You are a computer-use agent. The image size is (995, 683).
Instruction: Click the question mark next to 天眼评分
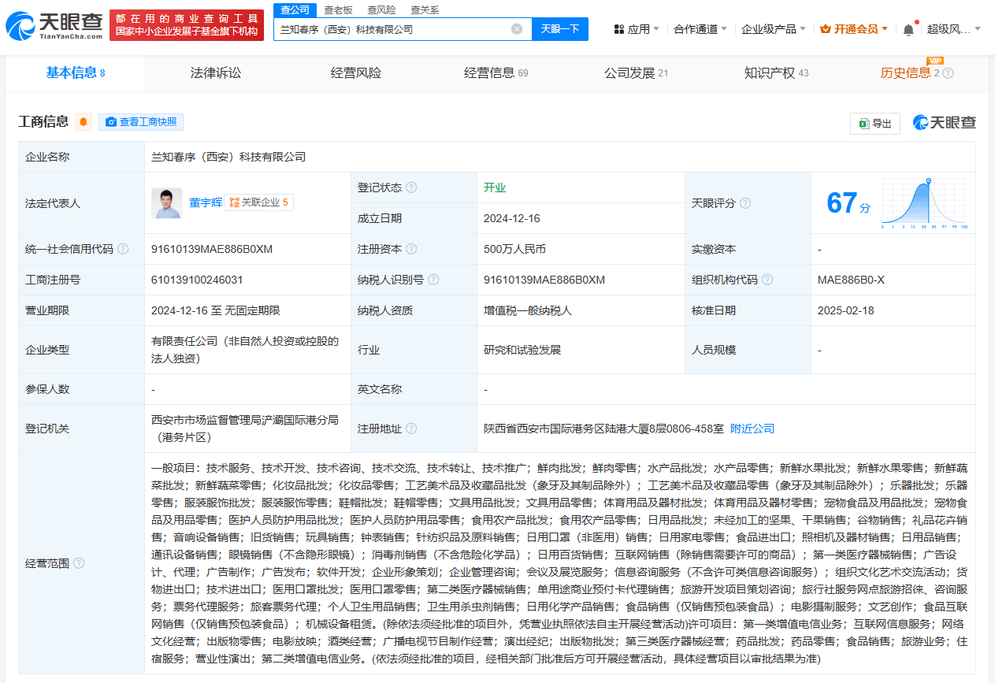tap(745, 203)
